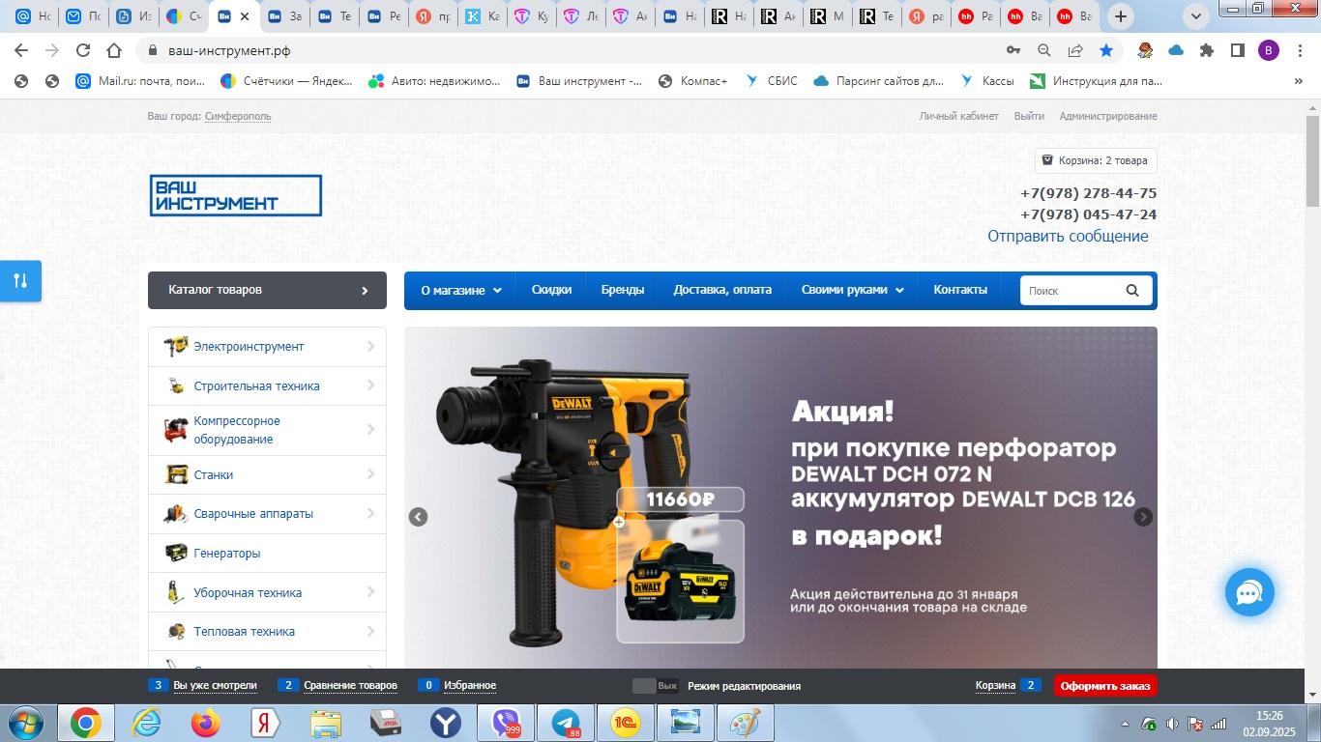The width and height of the screenshot is (1321, 742).
Task: Click the Оформить заказ button
Action: click(1105, 686)
